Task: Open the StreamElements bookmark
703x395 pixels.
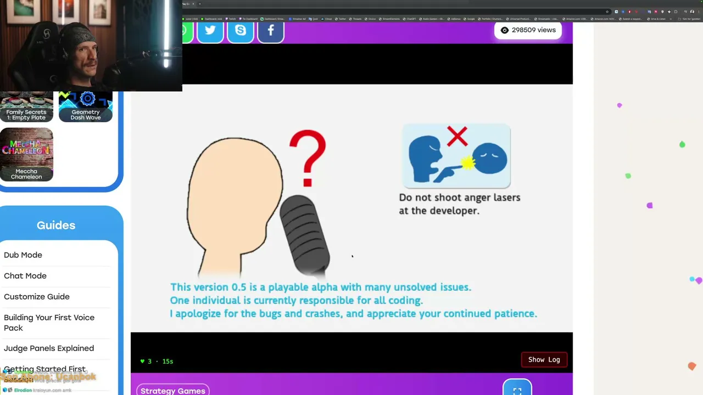Action: click(389, 19)
